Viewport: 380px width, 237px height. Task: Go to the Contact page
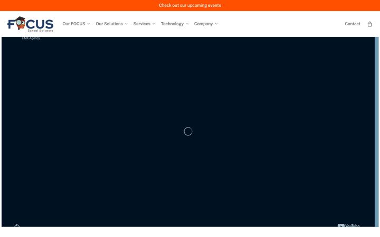pos(353,24)
